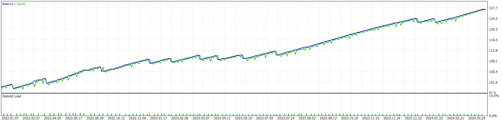Select the 2023.11.24 date label
The height and width of the screenshot is (121, 502).
click(x=392, y=118)
